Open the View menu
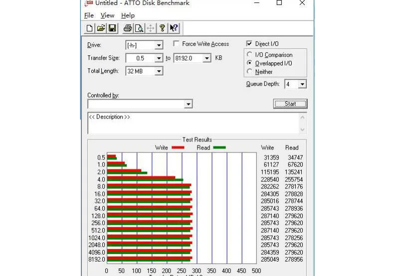 pyautogui.click(x=107, y=15)
